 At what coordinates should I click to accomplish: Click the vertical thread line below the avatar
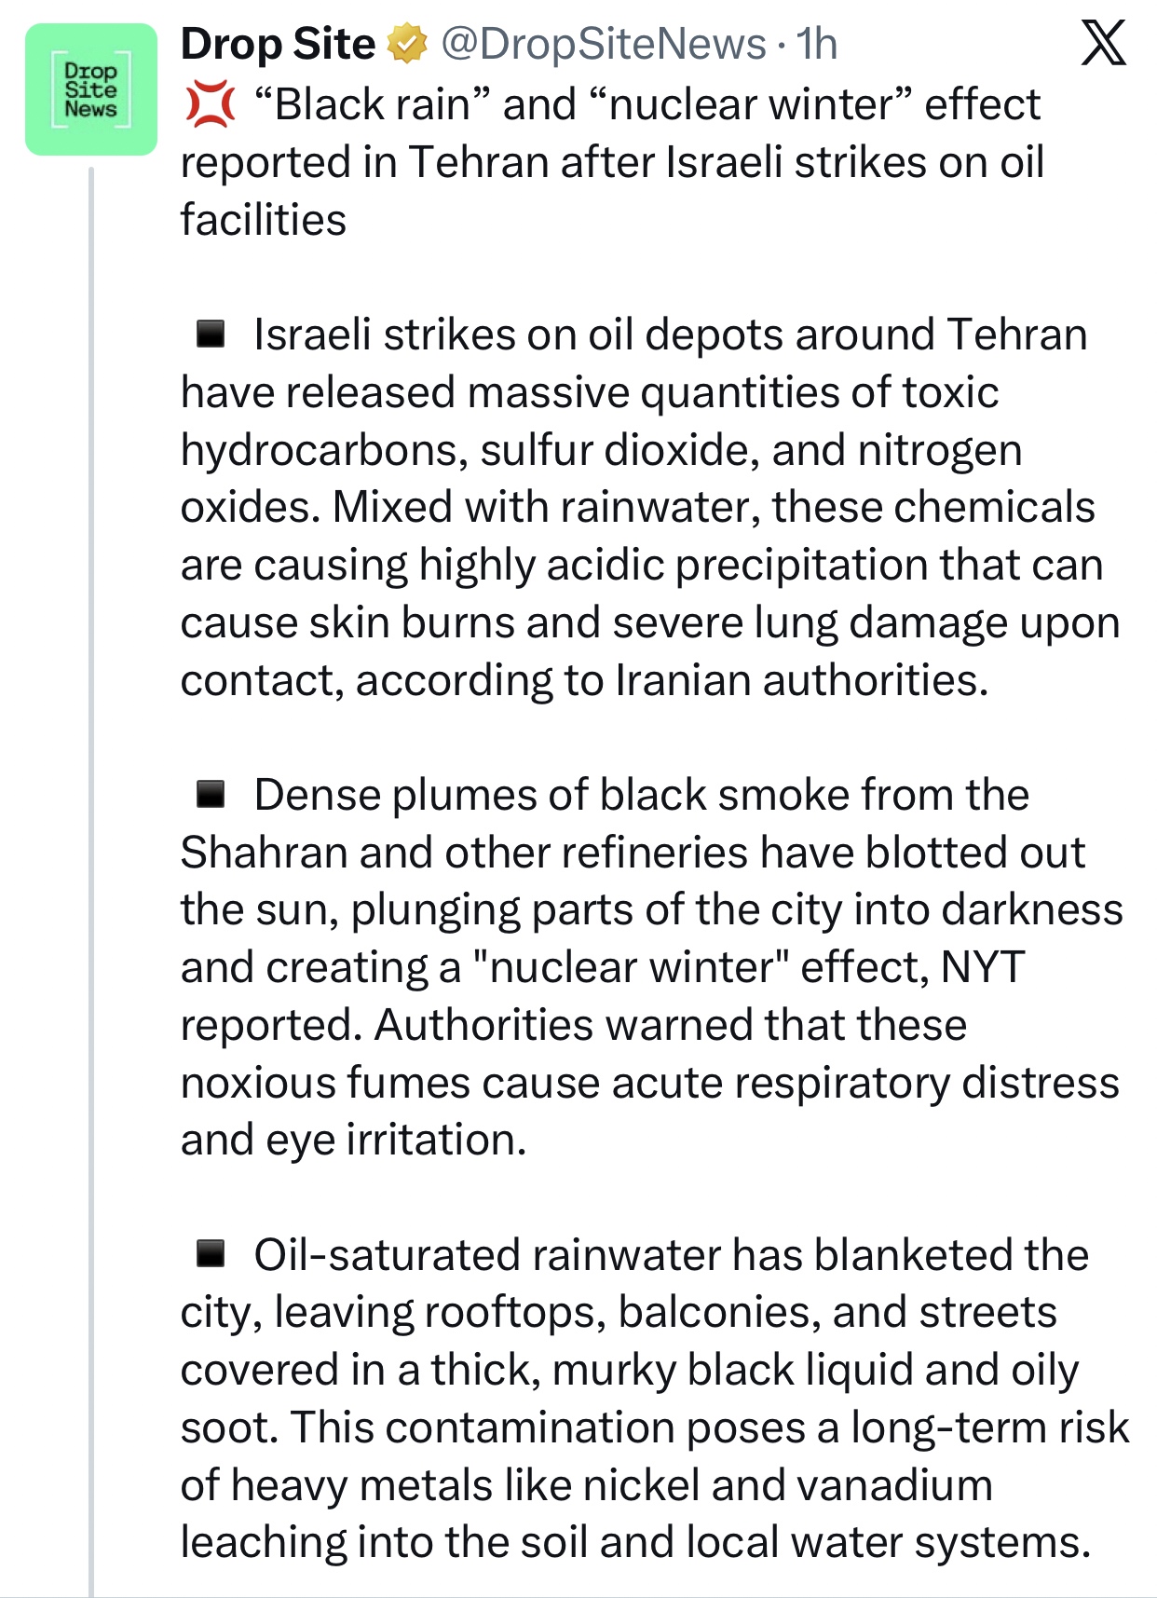[91, 839]
